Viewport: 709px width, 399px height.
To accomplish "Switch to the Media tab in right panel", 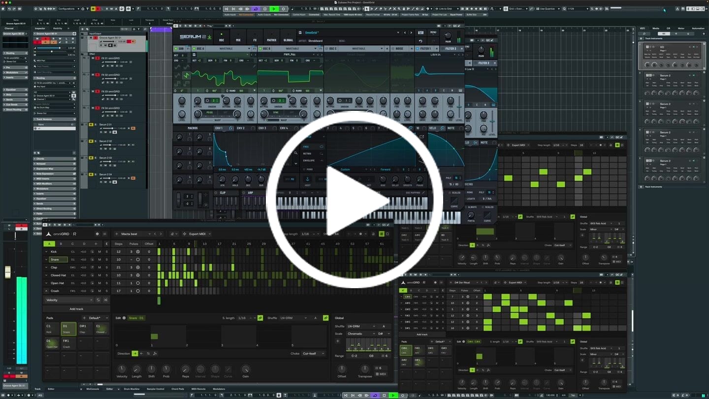I will tap(656, 29).
